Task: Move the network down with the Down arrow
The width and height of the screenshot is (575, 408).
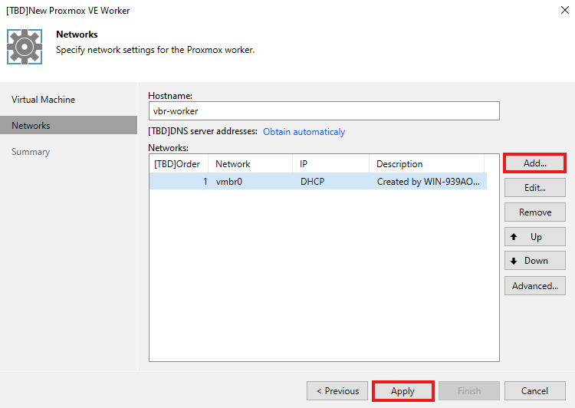Action: point(534,261)
